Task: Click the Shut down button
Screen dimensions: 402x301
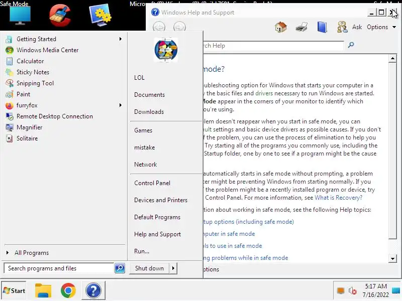Action: point(149,268)
